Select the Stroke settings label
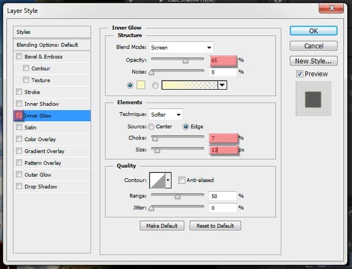 coord(32,92)
